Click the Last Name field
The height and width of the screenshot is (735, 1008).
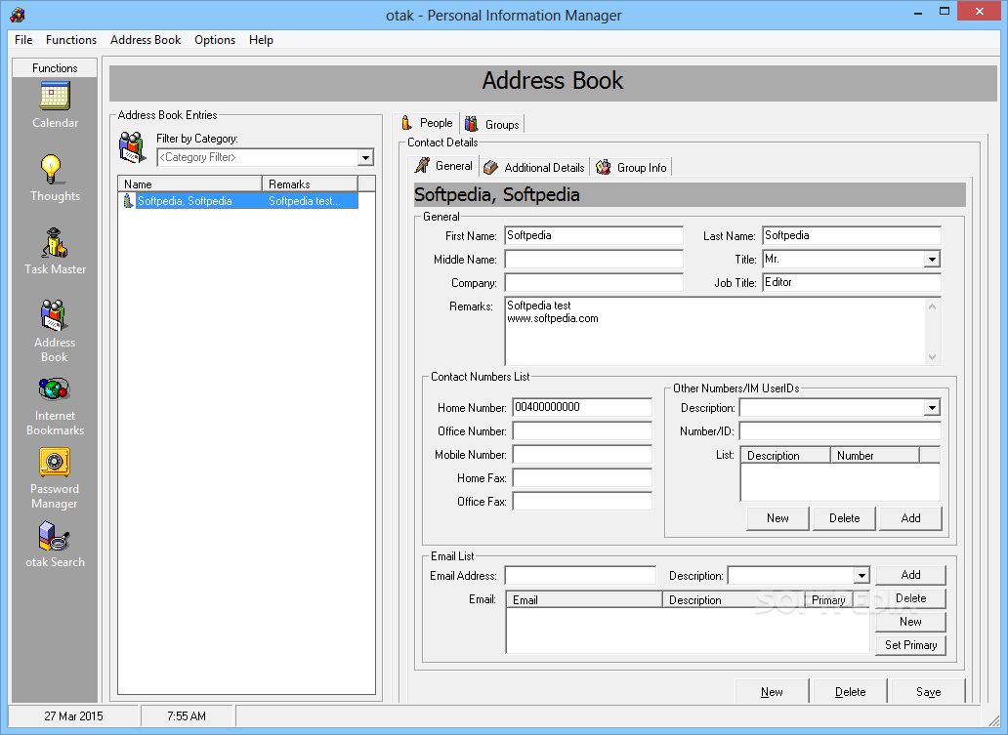(851, 235)
